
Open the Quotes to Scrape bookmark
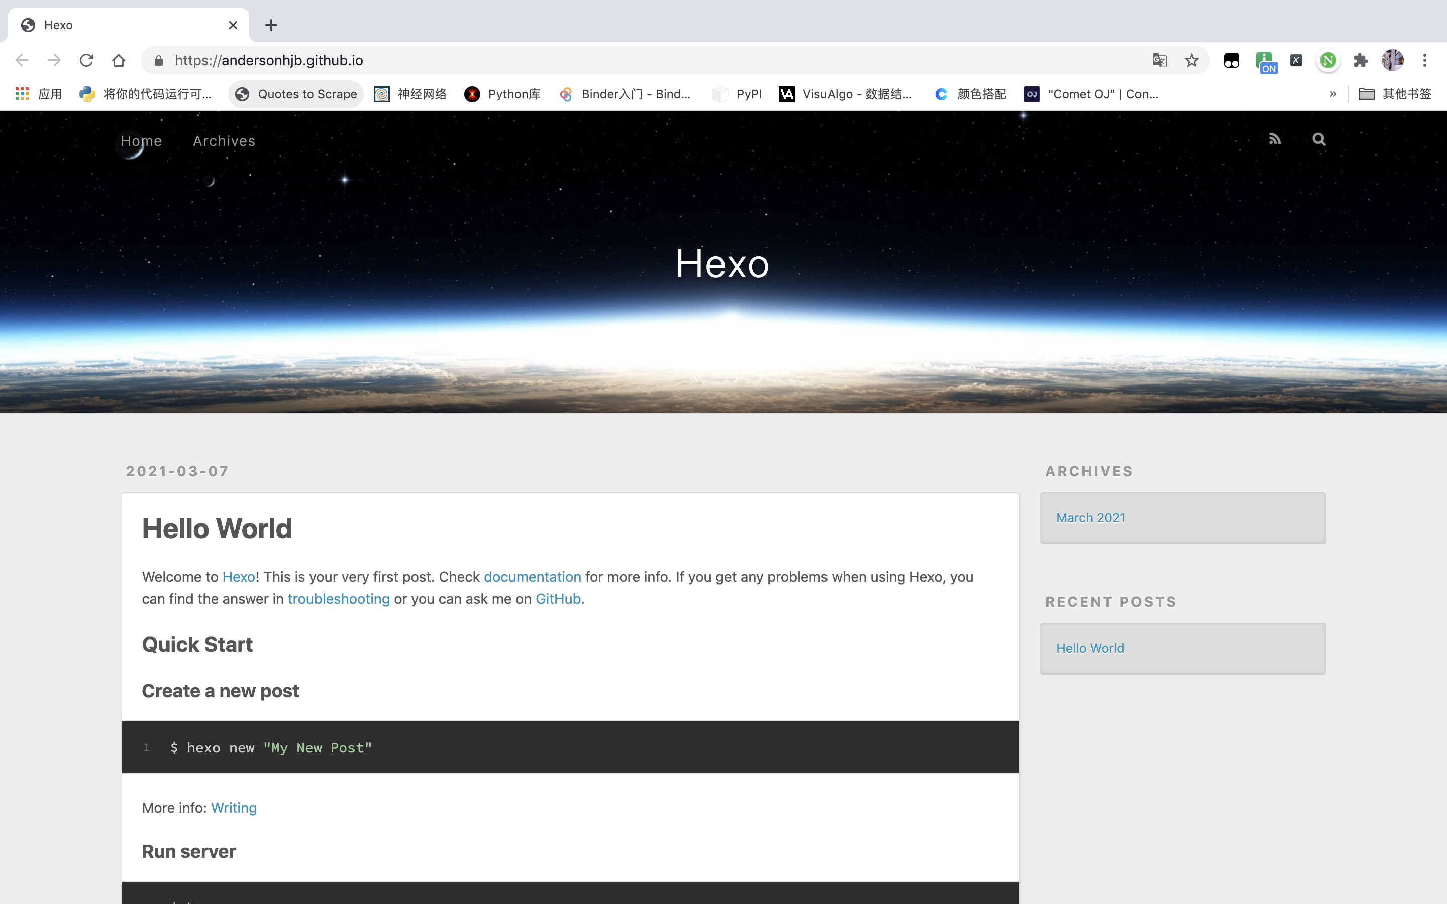[x=296, y=94]
